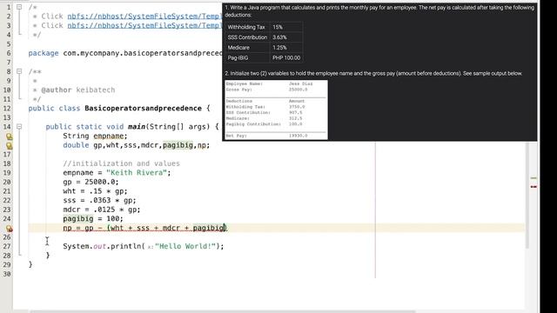Click the Withholding Tax cell in the overlay table

coord(246,27)
